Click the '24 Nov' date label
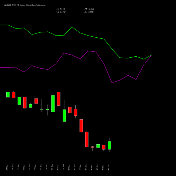Image resolution: width=176 pixels, height=176 pixels. pyautogui.click(x=63, y=167)
